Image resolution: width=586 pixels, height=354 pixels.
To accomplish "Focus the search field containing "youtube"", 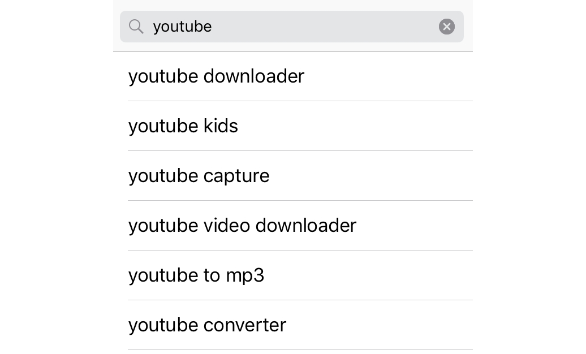I will click(x=291, y=27).
